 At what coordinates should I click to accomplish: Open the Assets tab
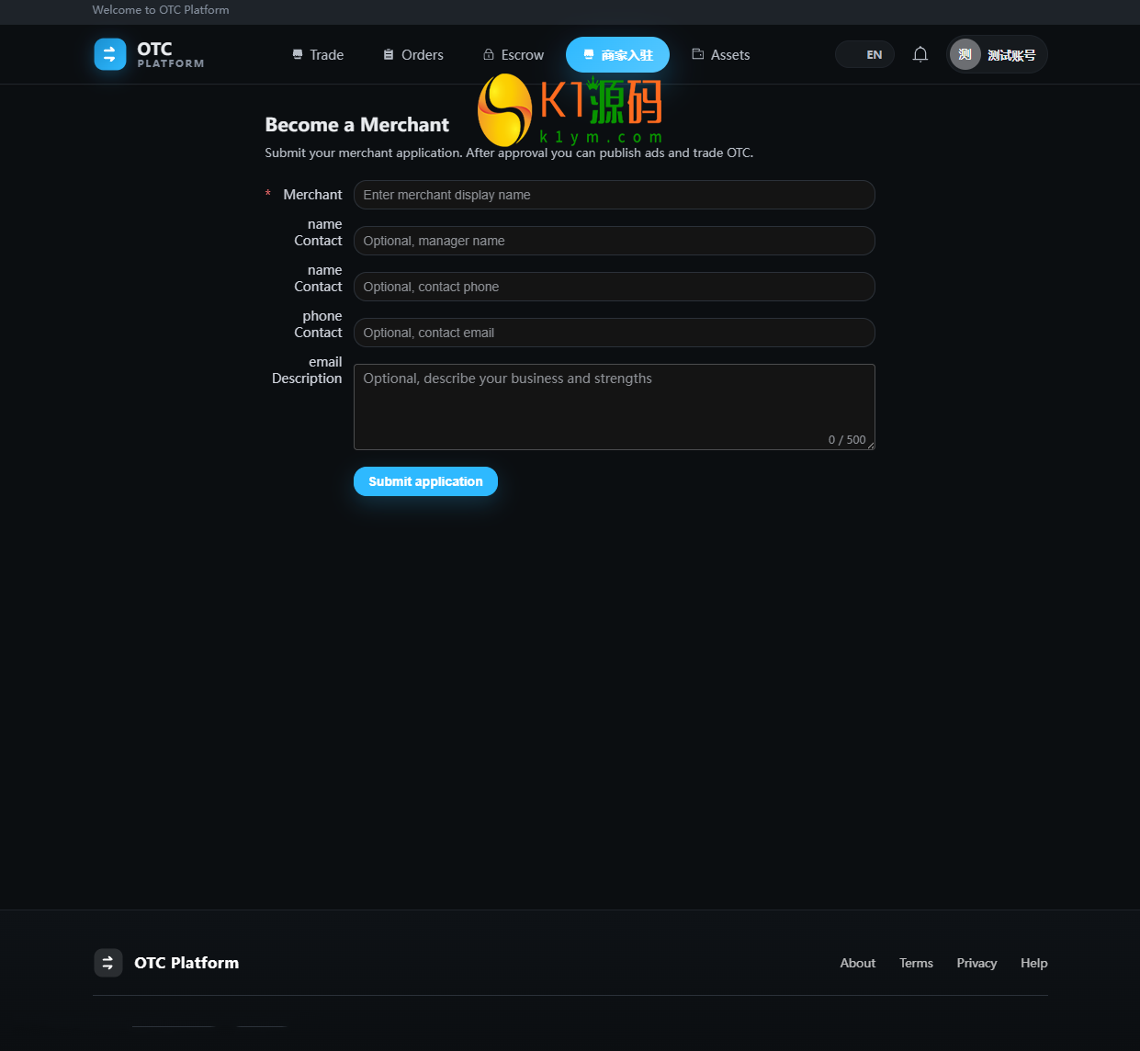coord(721,55)
